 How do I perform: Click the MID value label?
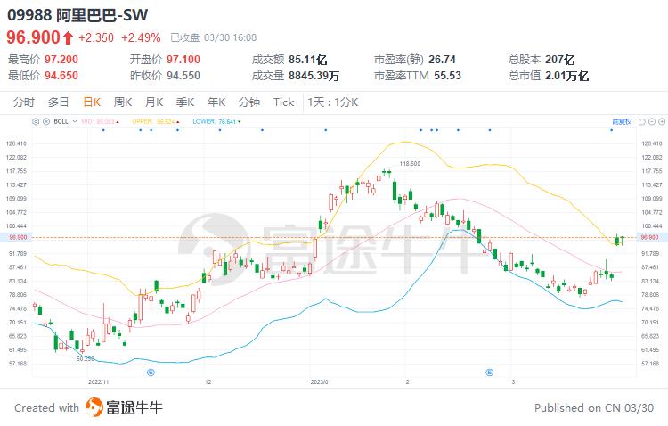100,121
